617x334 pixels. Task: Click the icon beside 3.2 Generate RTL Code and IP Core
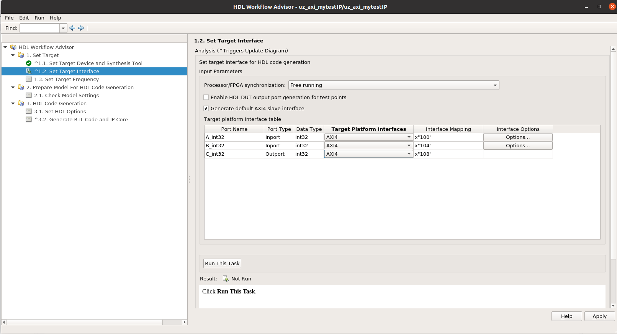[x=29, y=119]
